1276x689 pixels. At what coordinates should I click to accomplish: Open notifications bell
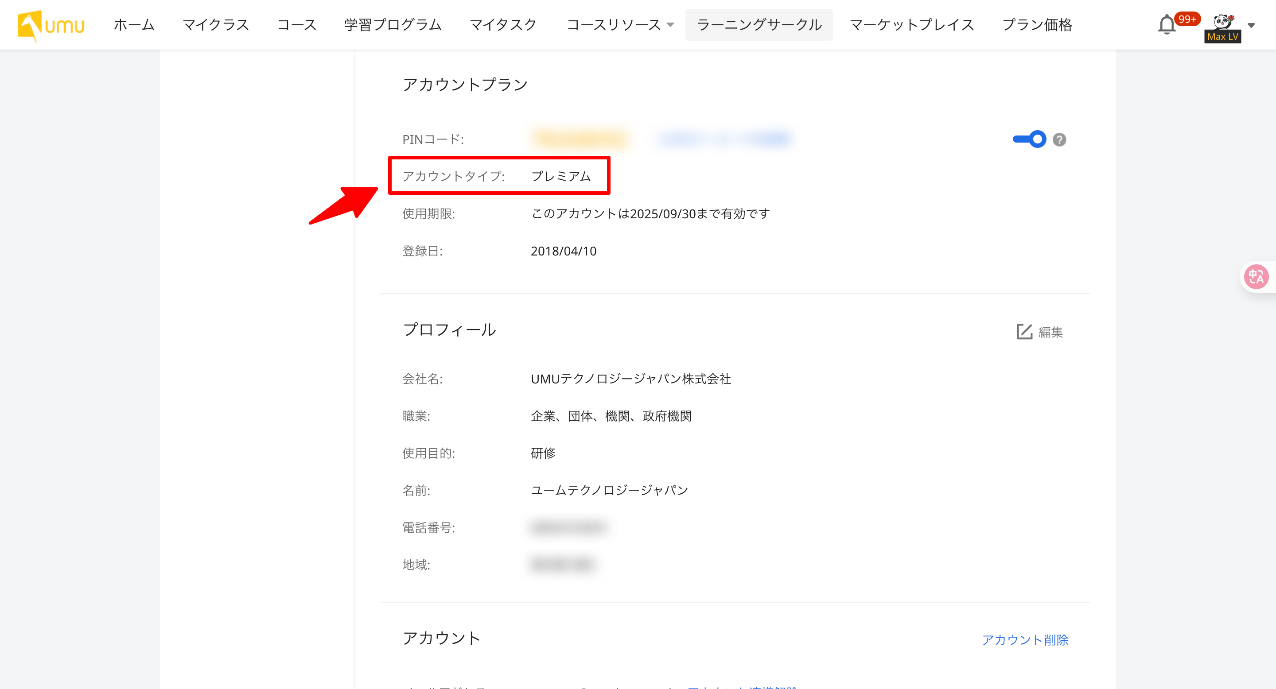(x=1167, y=25)
